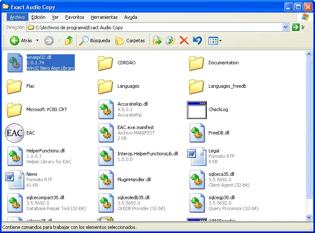Toggle the Carpetas folder pane

click(130, 41)
